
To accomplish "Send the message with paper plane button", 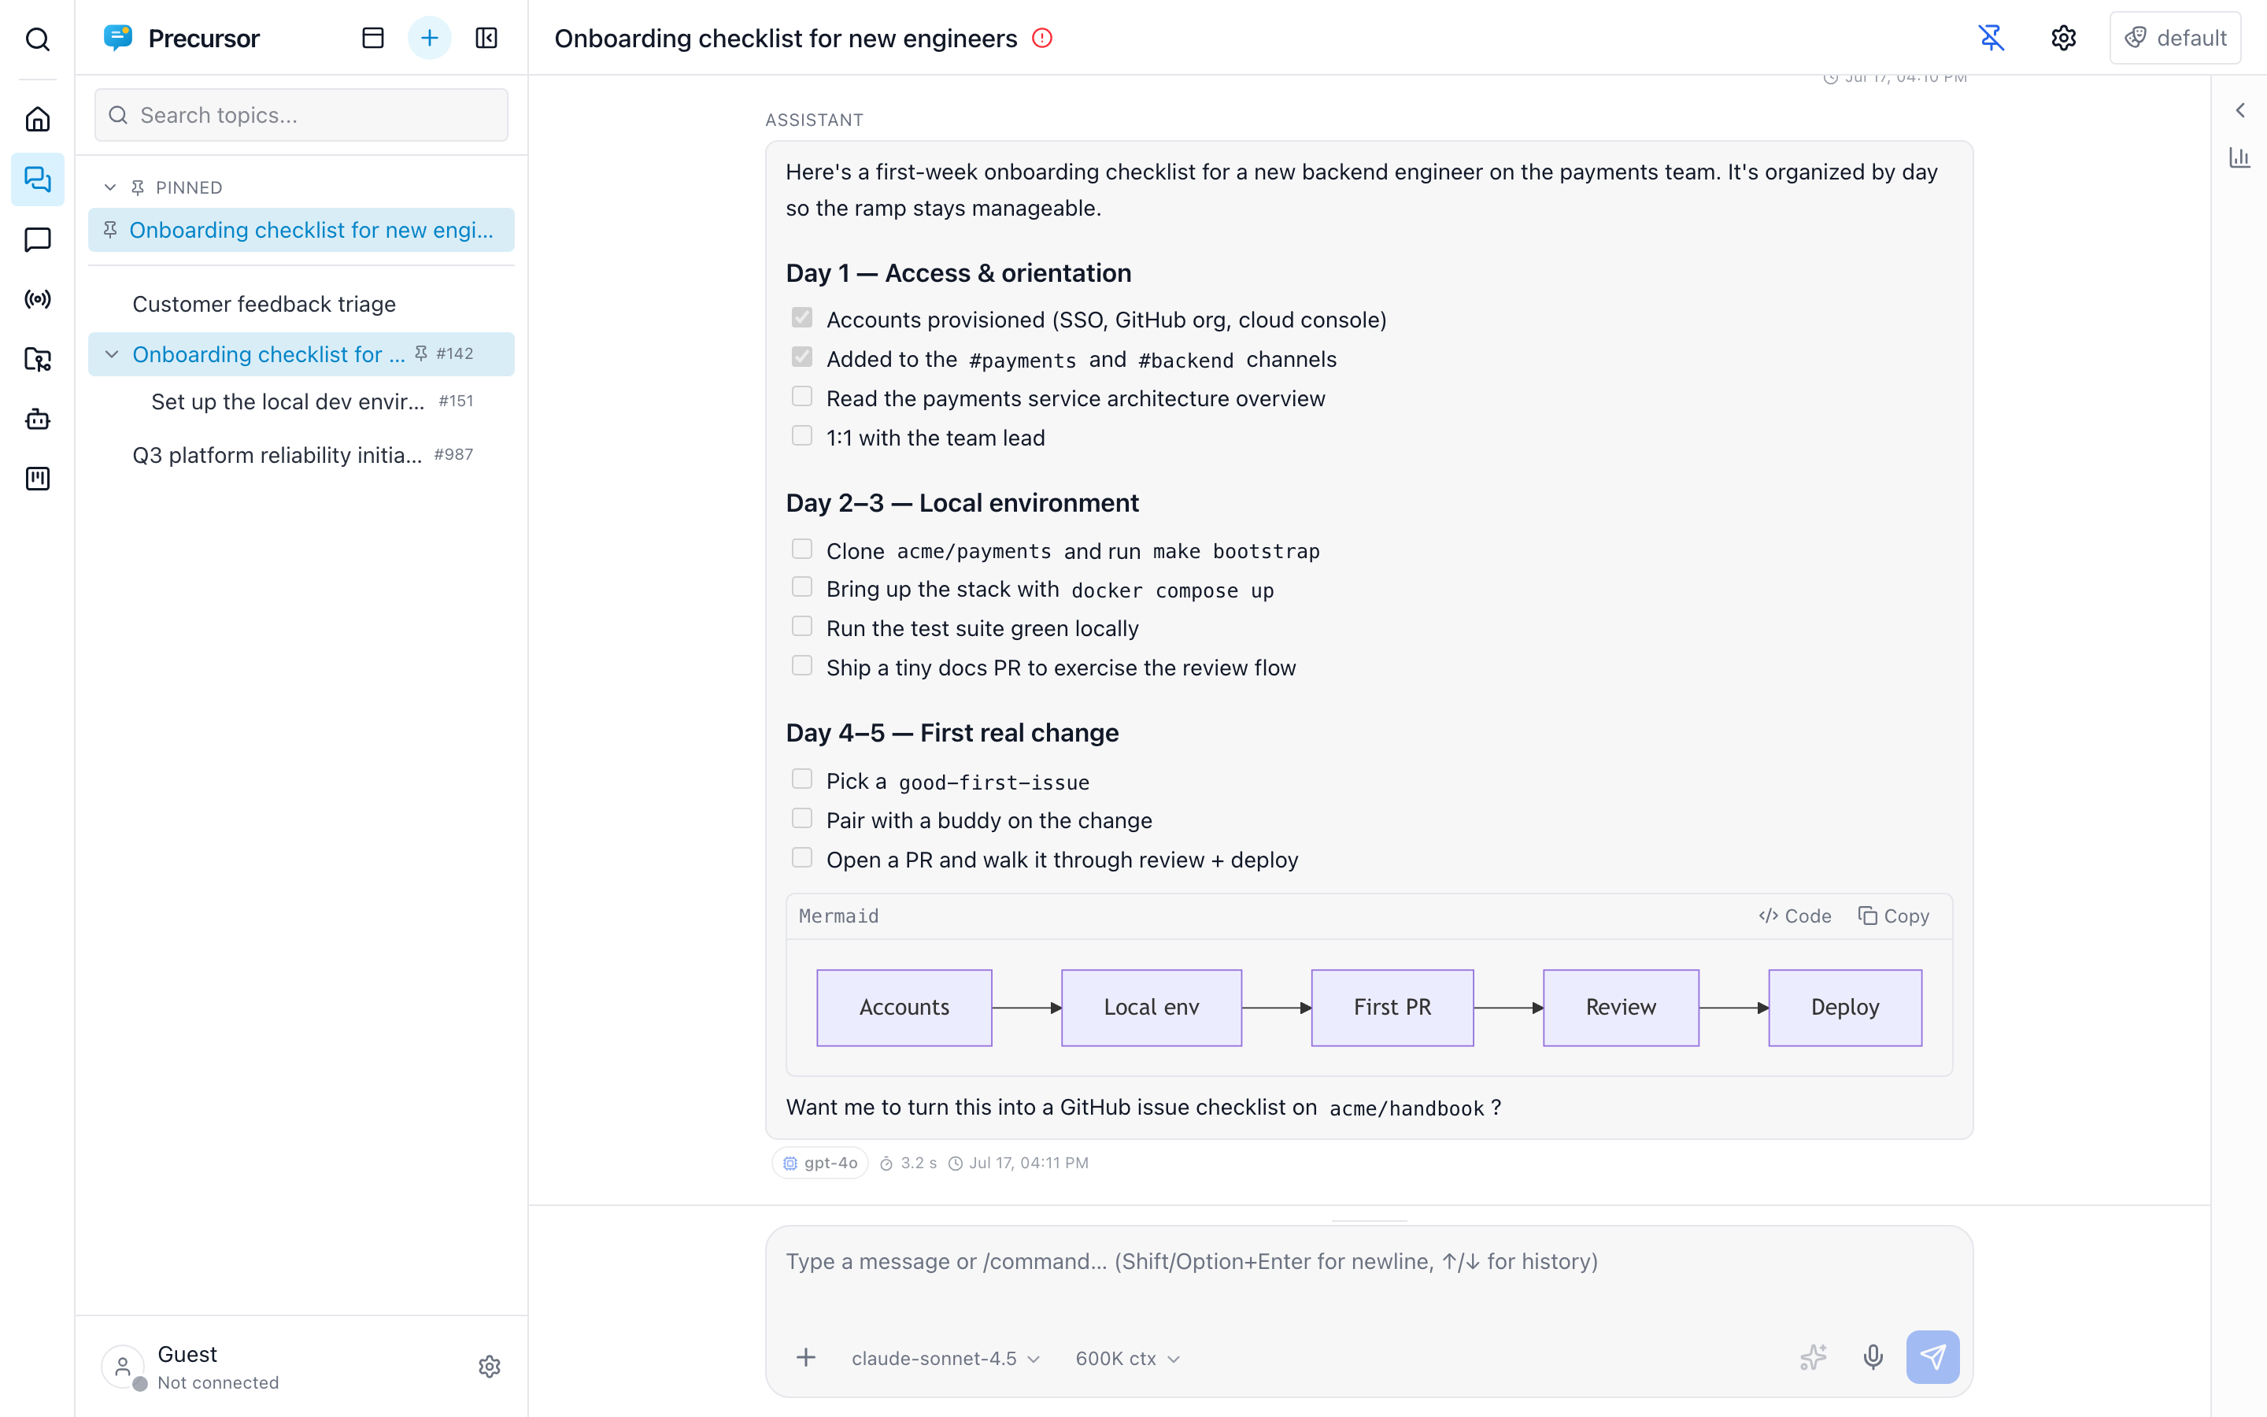I will click(1932, 1357).
